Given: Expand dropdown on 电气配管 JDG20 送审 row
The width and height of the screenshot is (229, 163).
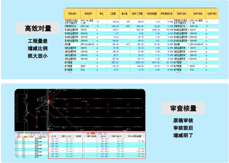Looking at the screenshot, I should click(x=188, y=66).
